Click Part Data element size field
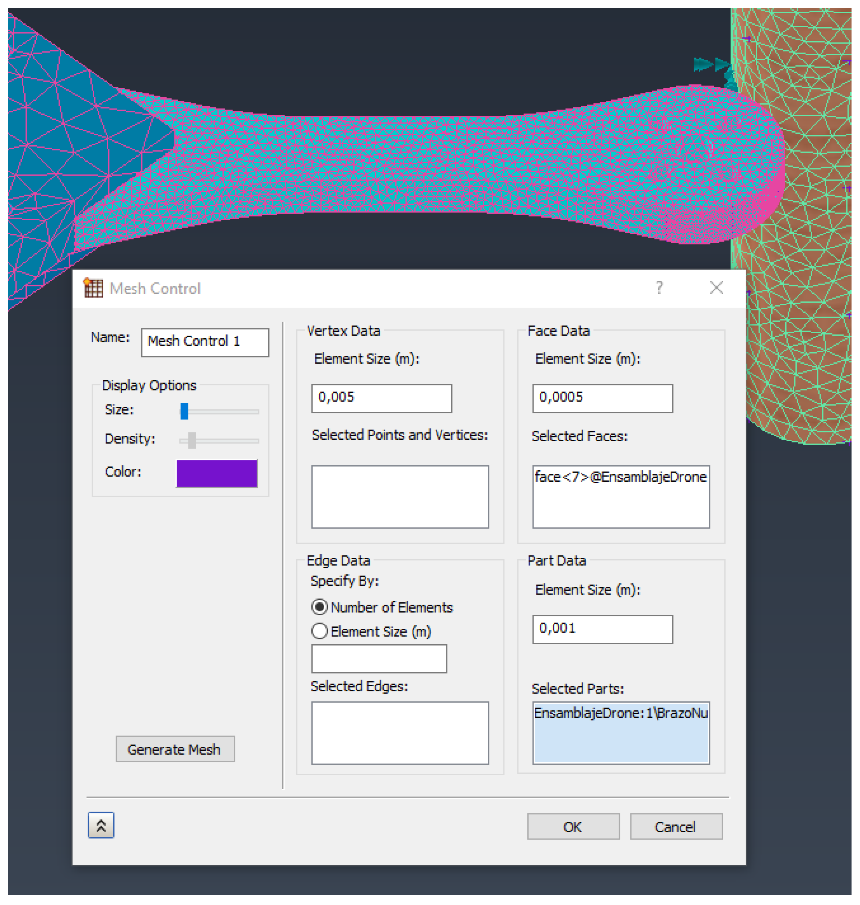This screenshot has width=860, height=905. pyautogui.click(x=602, y=629)
